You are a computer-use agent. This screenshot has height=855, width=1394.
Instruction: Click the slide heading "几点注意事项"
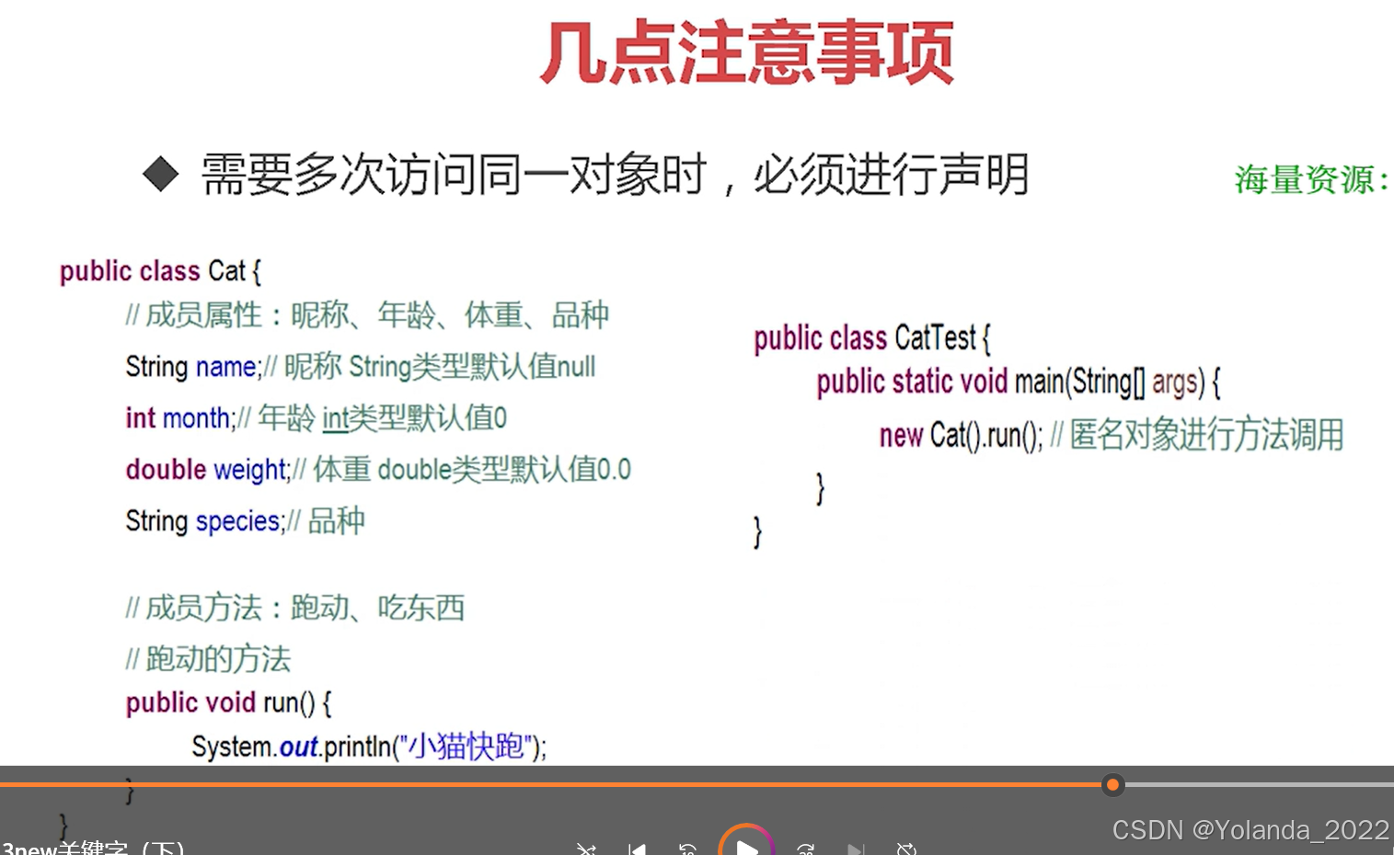[746, 53]
